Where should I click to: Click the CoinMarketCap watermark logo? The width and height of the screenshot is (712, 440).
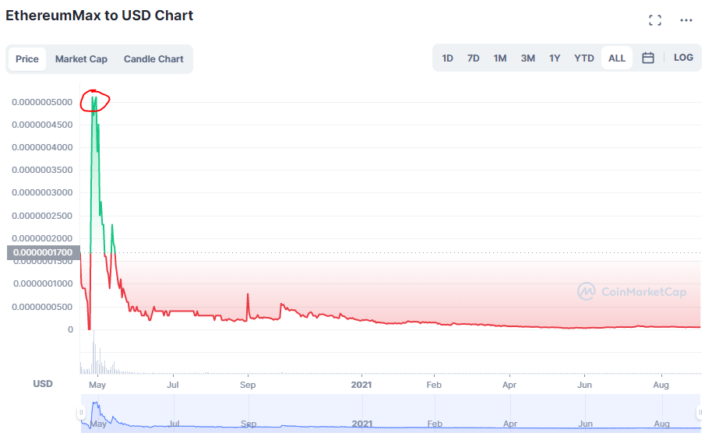coord(632,291)
